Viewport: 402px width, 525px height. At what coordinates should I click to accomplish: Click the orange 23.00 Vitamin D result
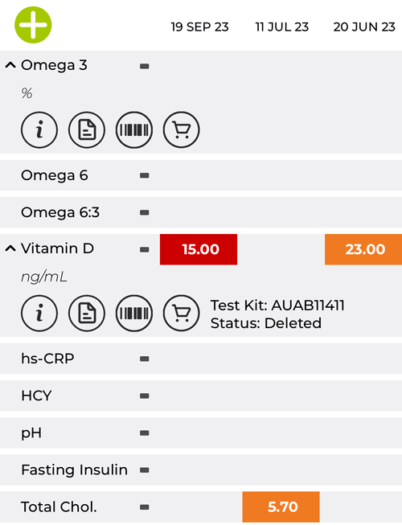point(363,249)
